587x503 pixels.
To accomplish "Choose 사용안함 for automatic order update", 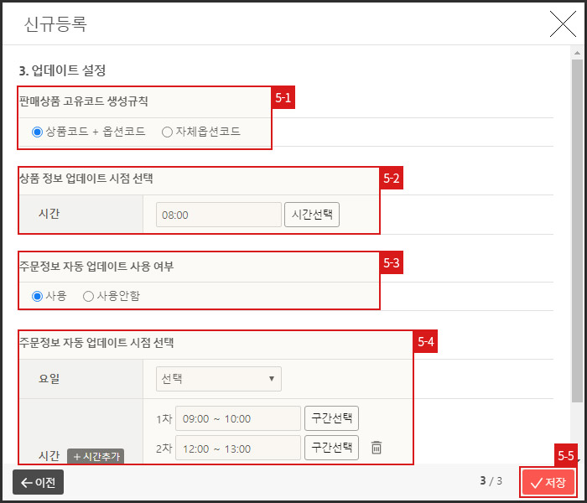I will click(x=88, y=297).
